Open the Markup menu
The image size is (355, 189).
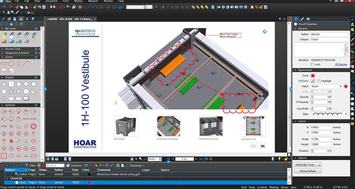click(x=78, y=1)
